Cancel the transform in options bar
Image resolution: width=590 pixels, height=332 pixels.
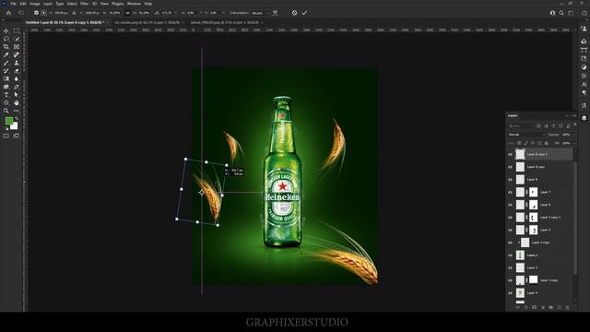[x=294, y=13]
